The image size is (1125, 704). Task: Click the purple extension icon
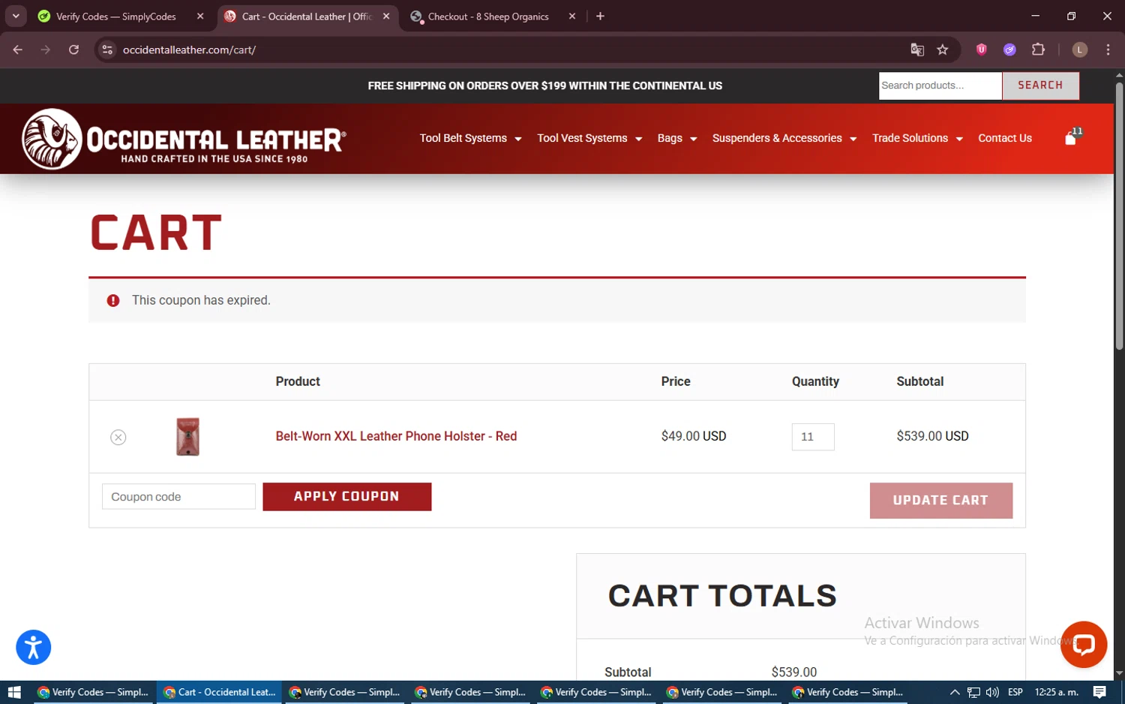pyautogui.click(x=1009, y=50)
